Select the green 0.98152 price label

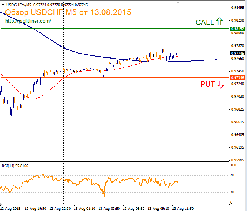(237, 29)
